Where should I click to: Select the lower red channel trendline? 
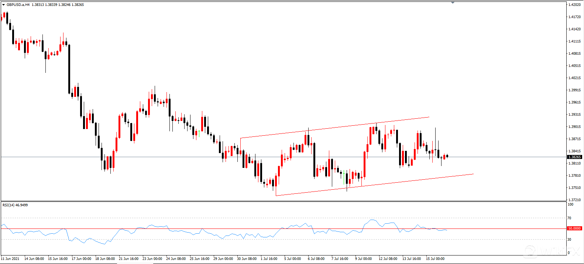click(374, 184)
